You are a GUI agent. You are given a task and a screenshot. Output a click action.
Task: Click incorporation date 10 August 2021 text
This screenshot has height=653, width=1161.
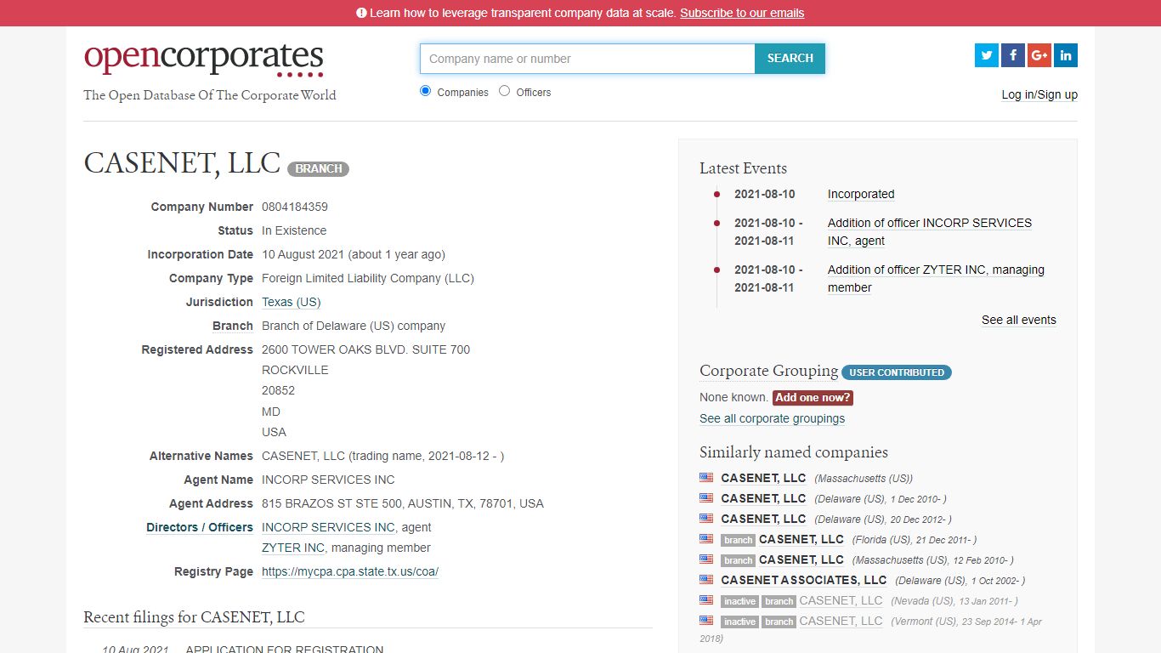354,254
